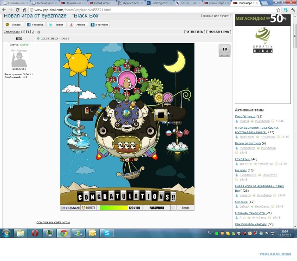Screen dimensions: 297x261
Task: Share the topic via Twitter button
Action: [56, 24]
